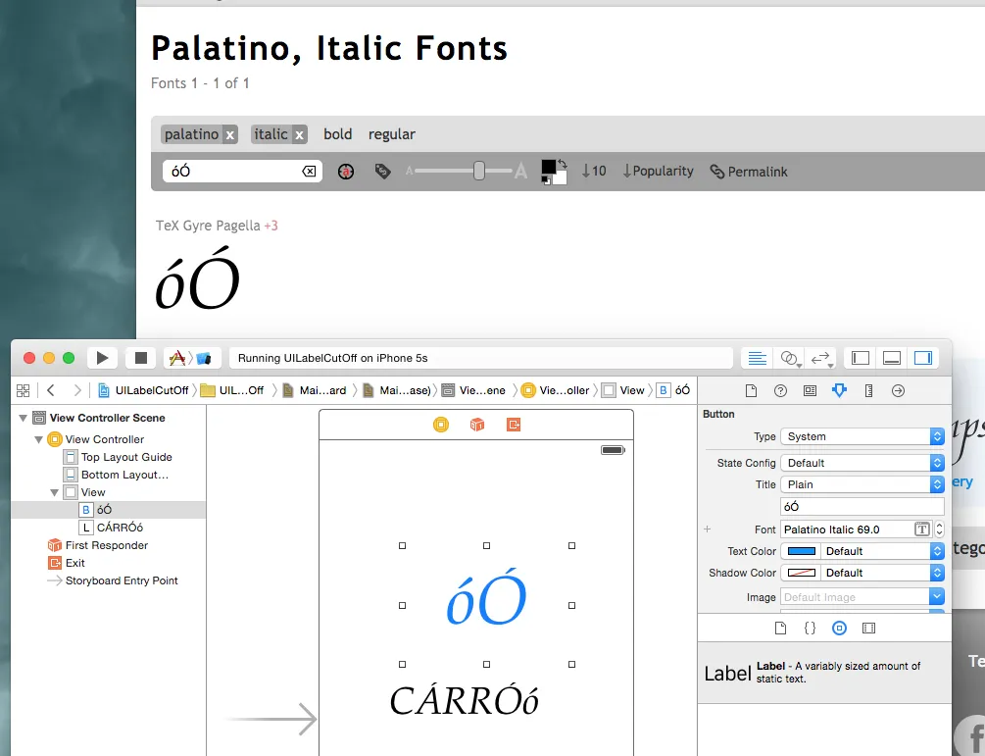Open the Title Plain dropdown
Image resolution: width=985 pixels, height=756 pixels.
click(x=862, y=484)
